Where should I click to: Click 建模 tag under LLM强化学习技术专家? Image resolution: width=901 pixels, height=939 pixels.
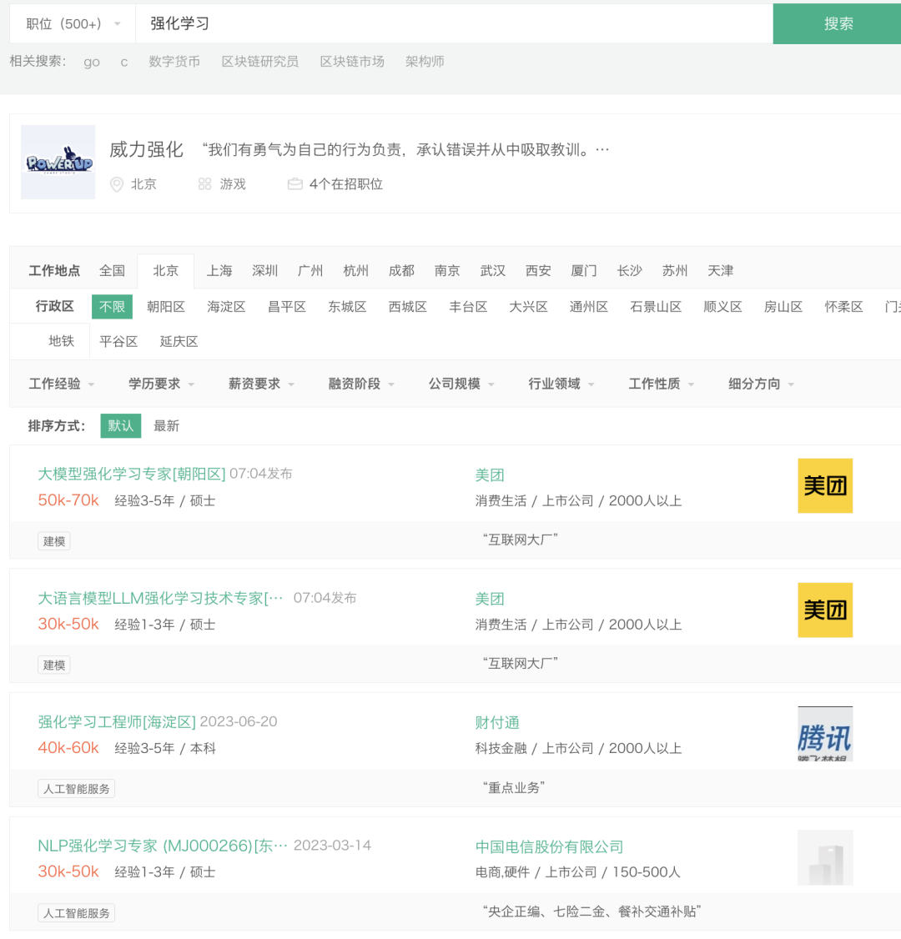coord(54,665)
